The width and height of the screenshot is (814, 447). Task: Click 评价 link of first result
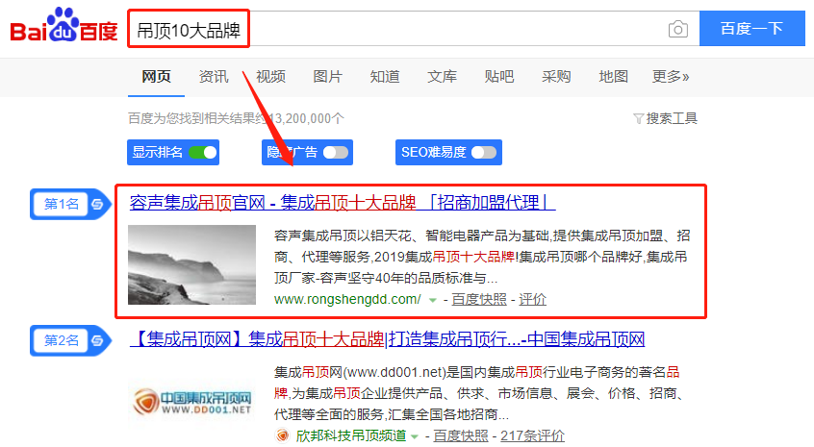coord(532,299)
